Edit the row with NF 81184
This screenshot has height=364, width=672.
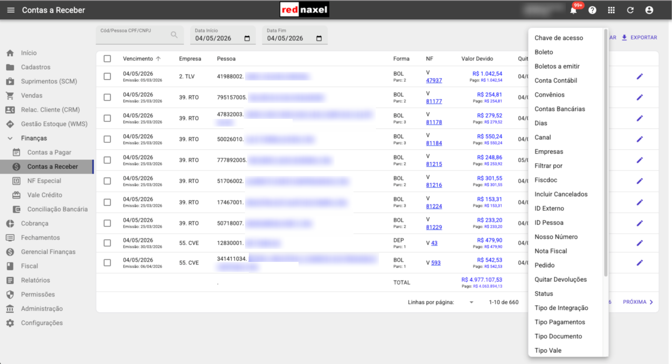[639, 139]
